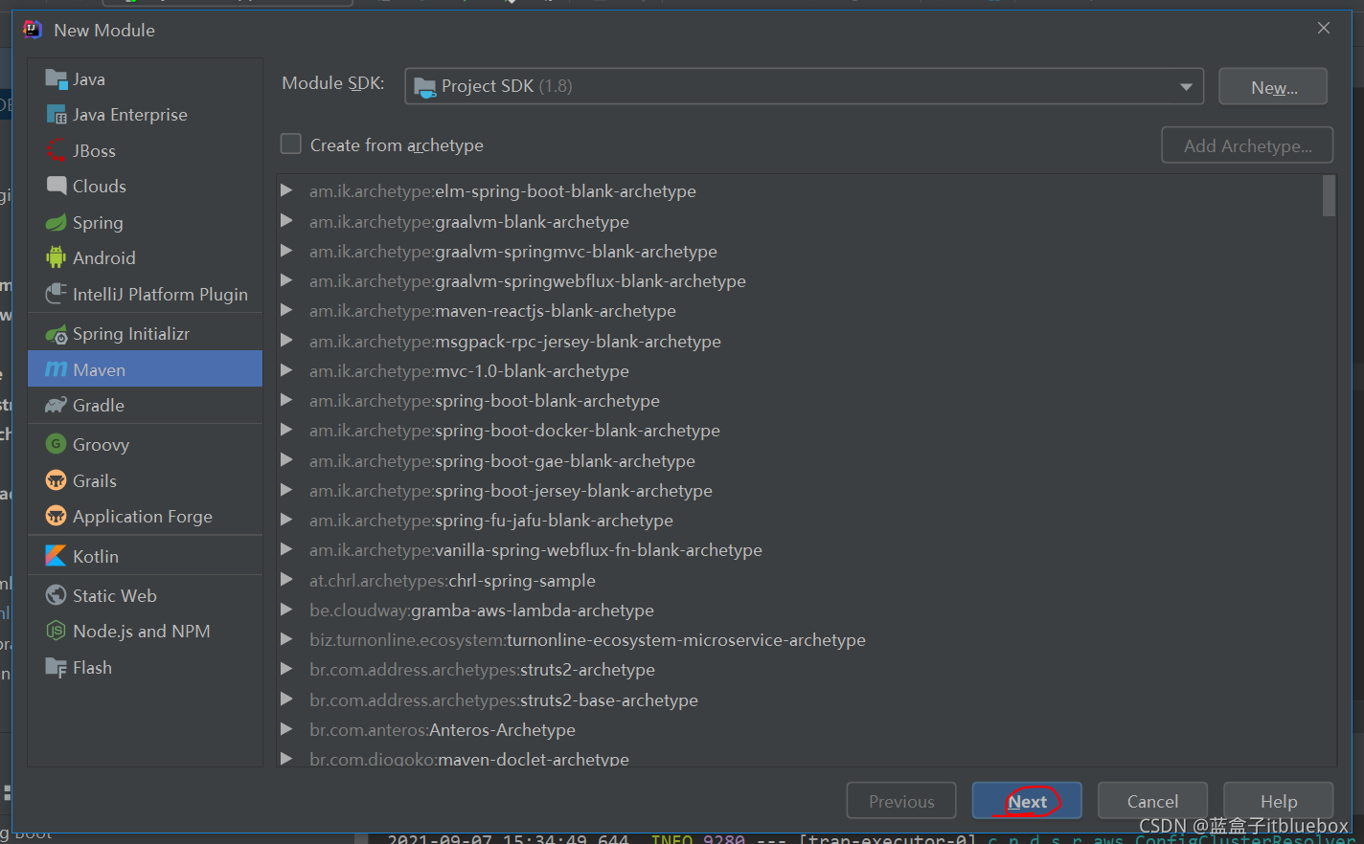1364x844 pixels.
Task: Select msgpack-rpc-jersey-blank-archetype row
Action: pos(799,341)
